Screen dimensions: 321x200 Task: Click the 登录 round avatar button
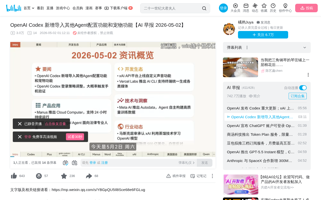pos(223,8)
